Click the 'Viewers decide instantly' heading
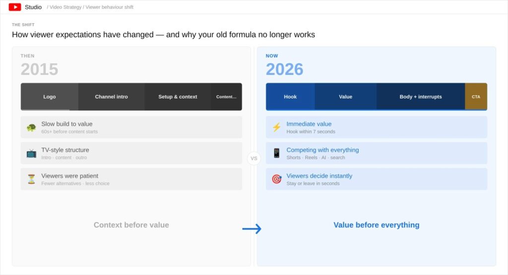This screenshot has height=275, width=508. (x=319, y=176)
